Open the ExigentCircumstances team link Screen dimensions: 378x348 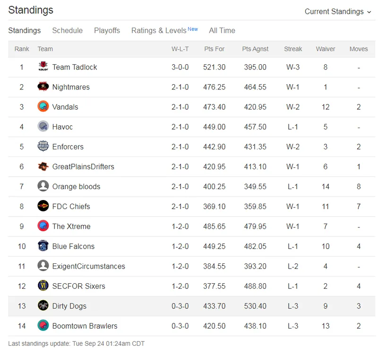[89, 266]
